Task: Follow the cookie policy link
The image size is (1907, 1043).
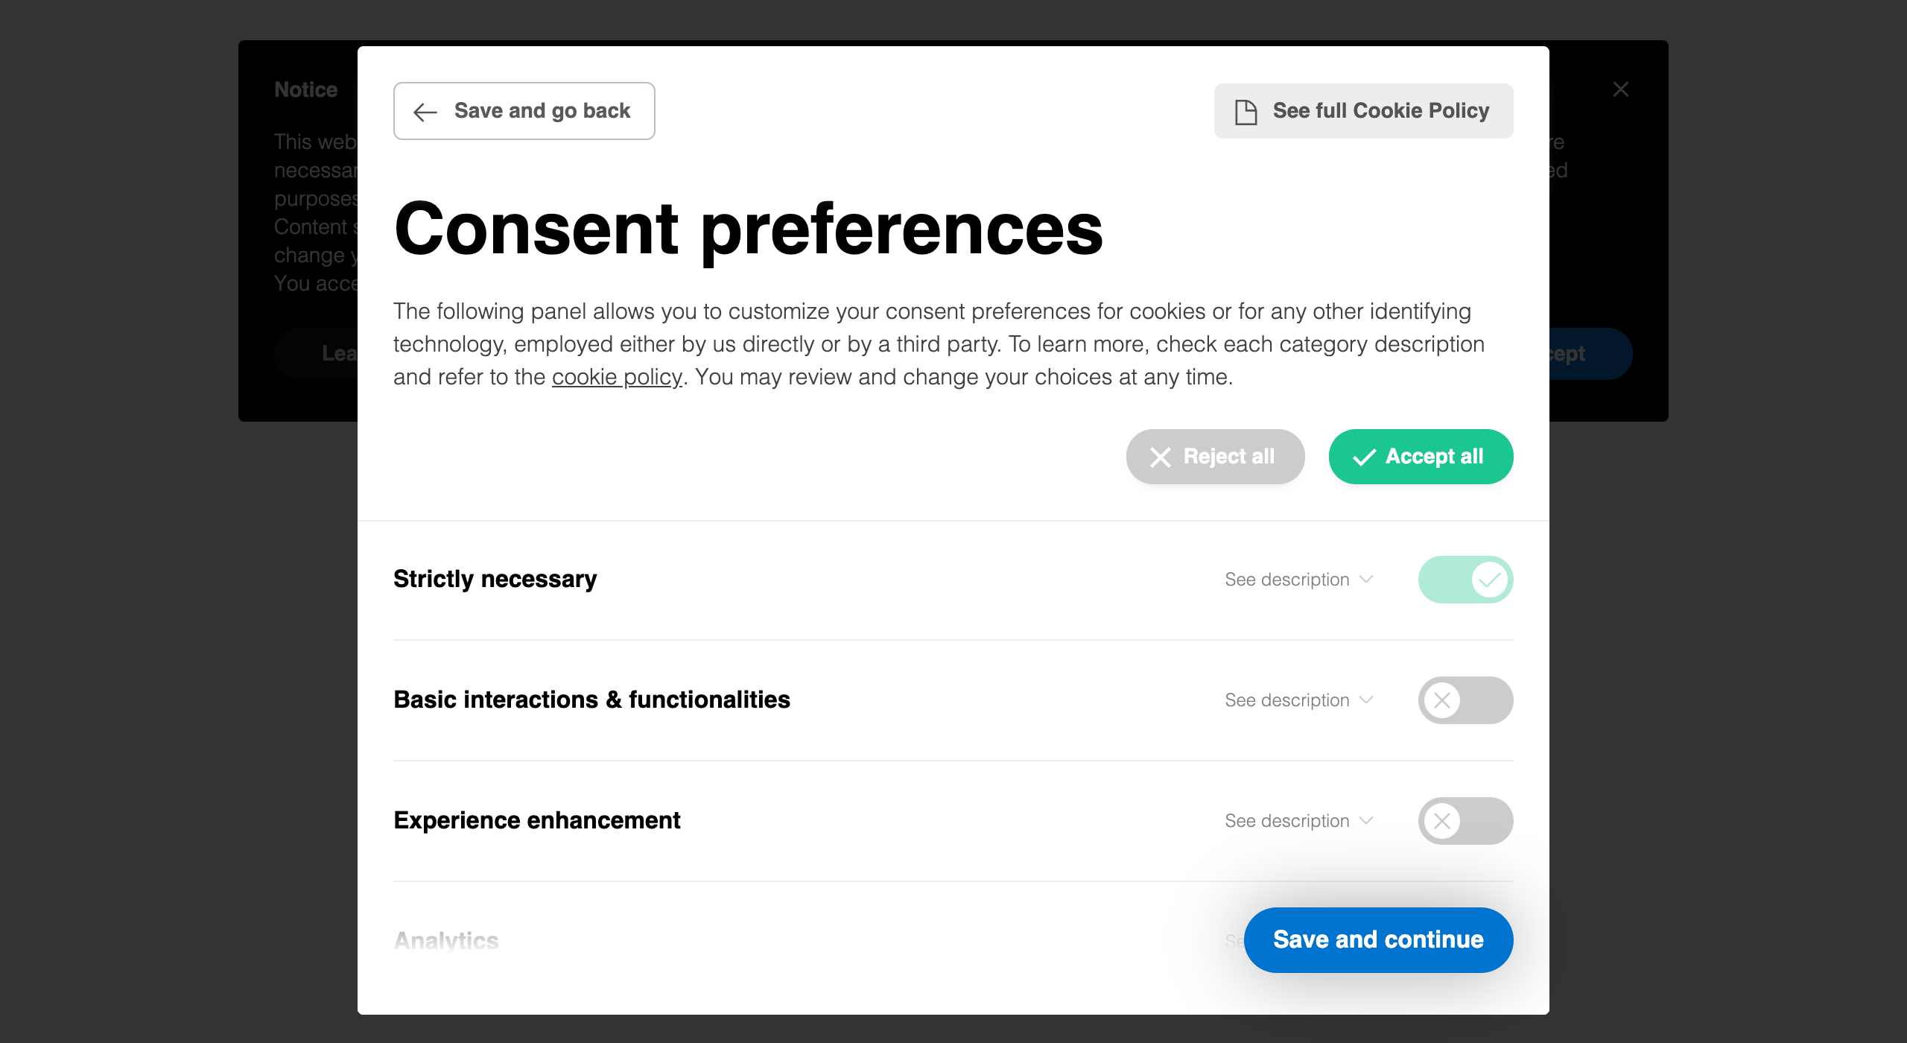Action: click(x=617, y=377)
